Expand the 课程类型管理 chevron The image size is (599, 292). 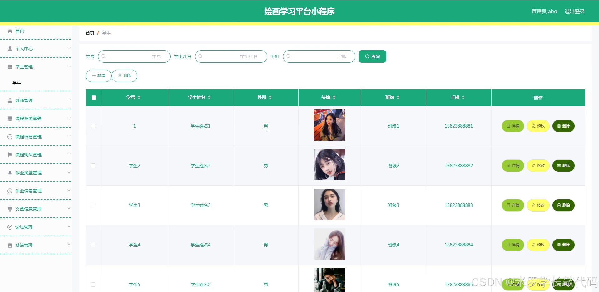[x=69, y=118]
